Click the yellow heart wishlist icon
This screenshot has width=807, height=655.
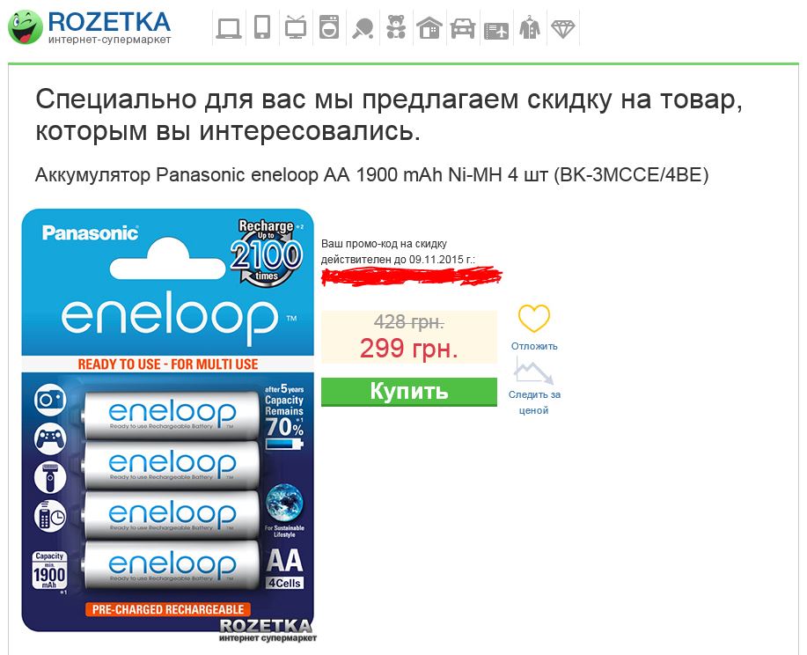pos(533,318)
